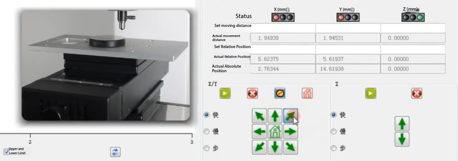The width and height of the screenshot is (458, 161).
Task: Click Set moving distance X input field
Action: (x=283, y=28)
